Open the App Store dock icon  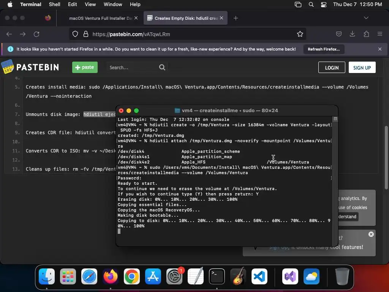click(x=153, y=276)
